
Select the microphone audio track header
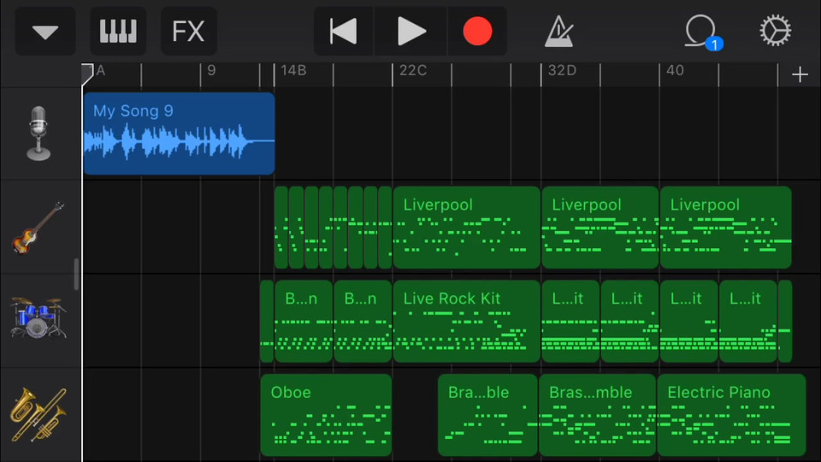(x=40, y=133)
